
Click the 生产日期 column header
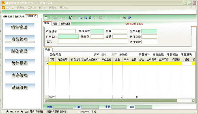(x=151, y=60)
